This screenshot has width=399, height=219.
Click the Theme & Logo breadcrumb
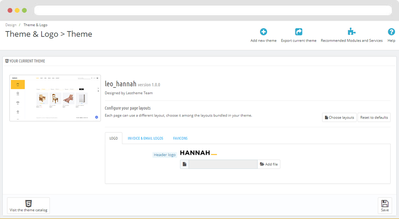click(x=35, y=25)
